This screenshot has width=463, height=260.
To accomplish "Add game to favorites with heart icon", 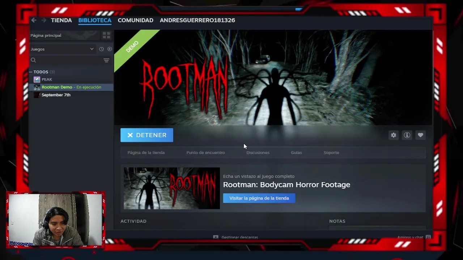I will (x=420, y=135).
